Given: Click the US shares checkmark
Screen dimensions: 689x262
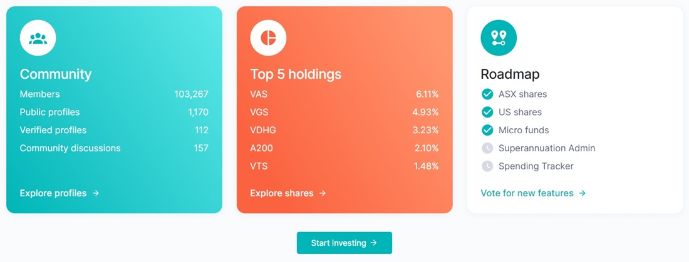Looking at the screenshot, I should click(487, 113).
